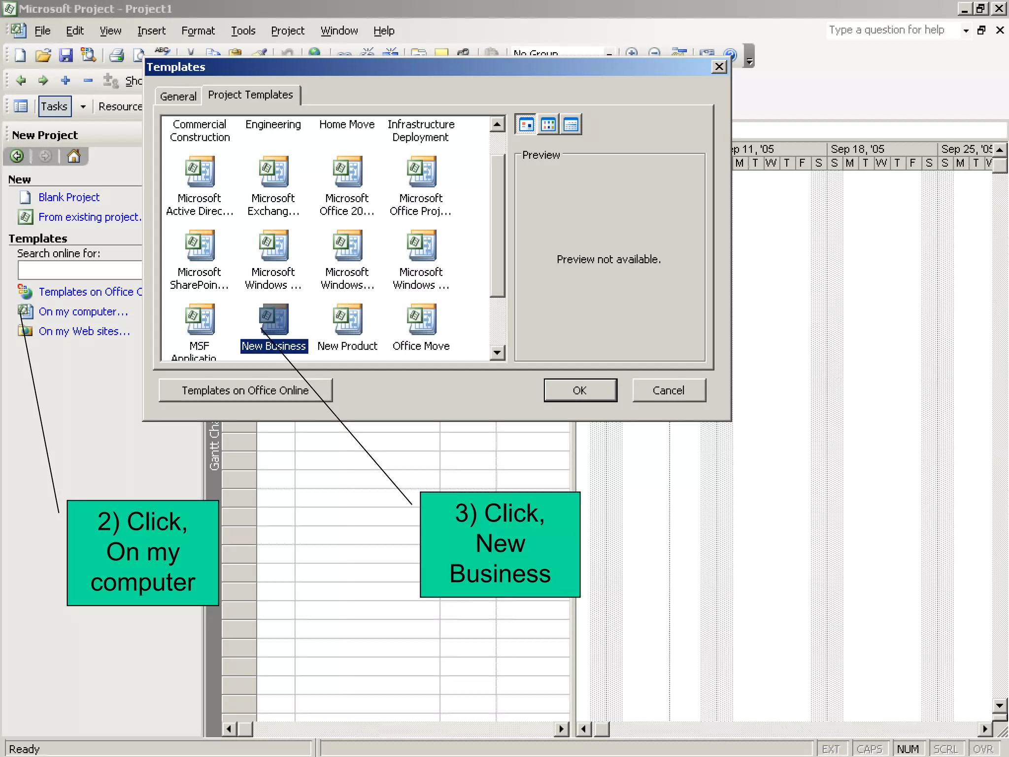Image resolution: width=1009 pixels, height=757 pixels.
Task: Switch to Details view button
Action: (x=571, y=125)
